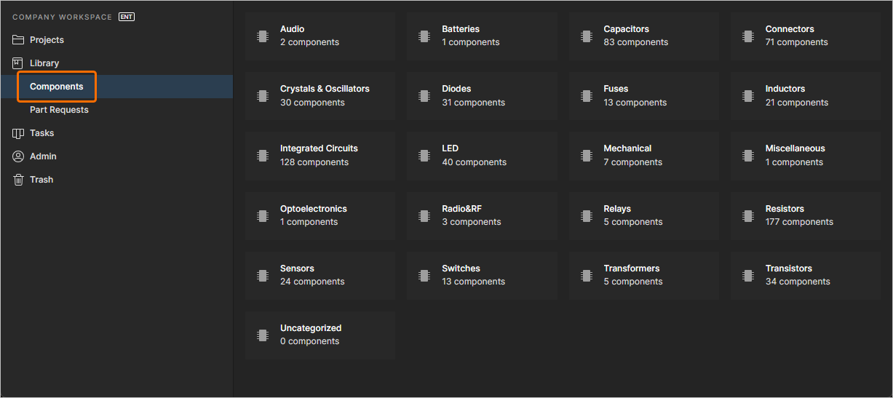Open Crystals & Oscillators category
The height and width of the screenshot is (398, 893).
(x=320, y=95)
